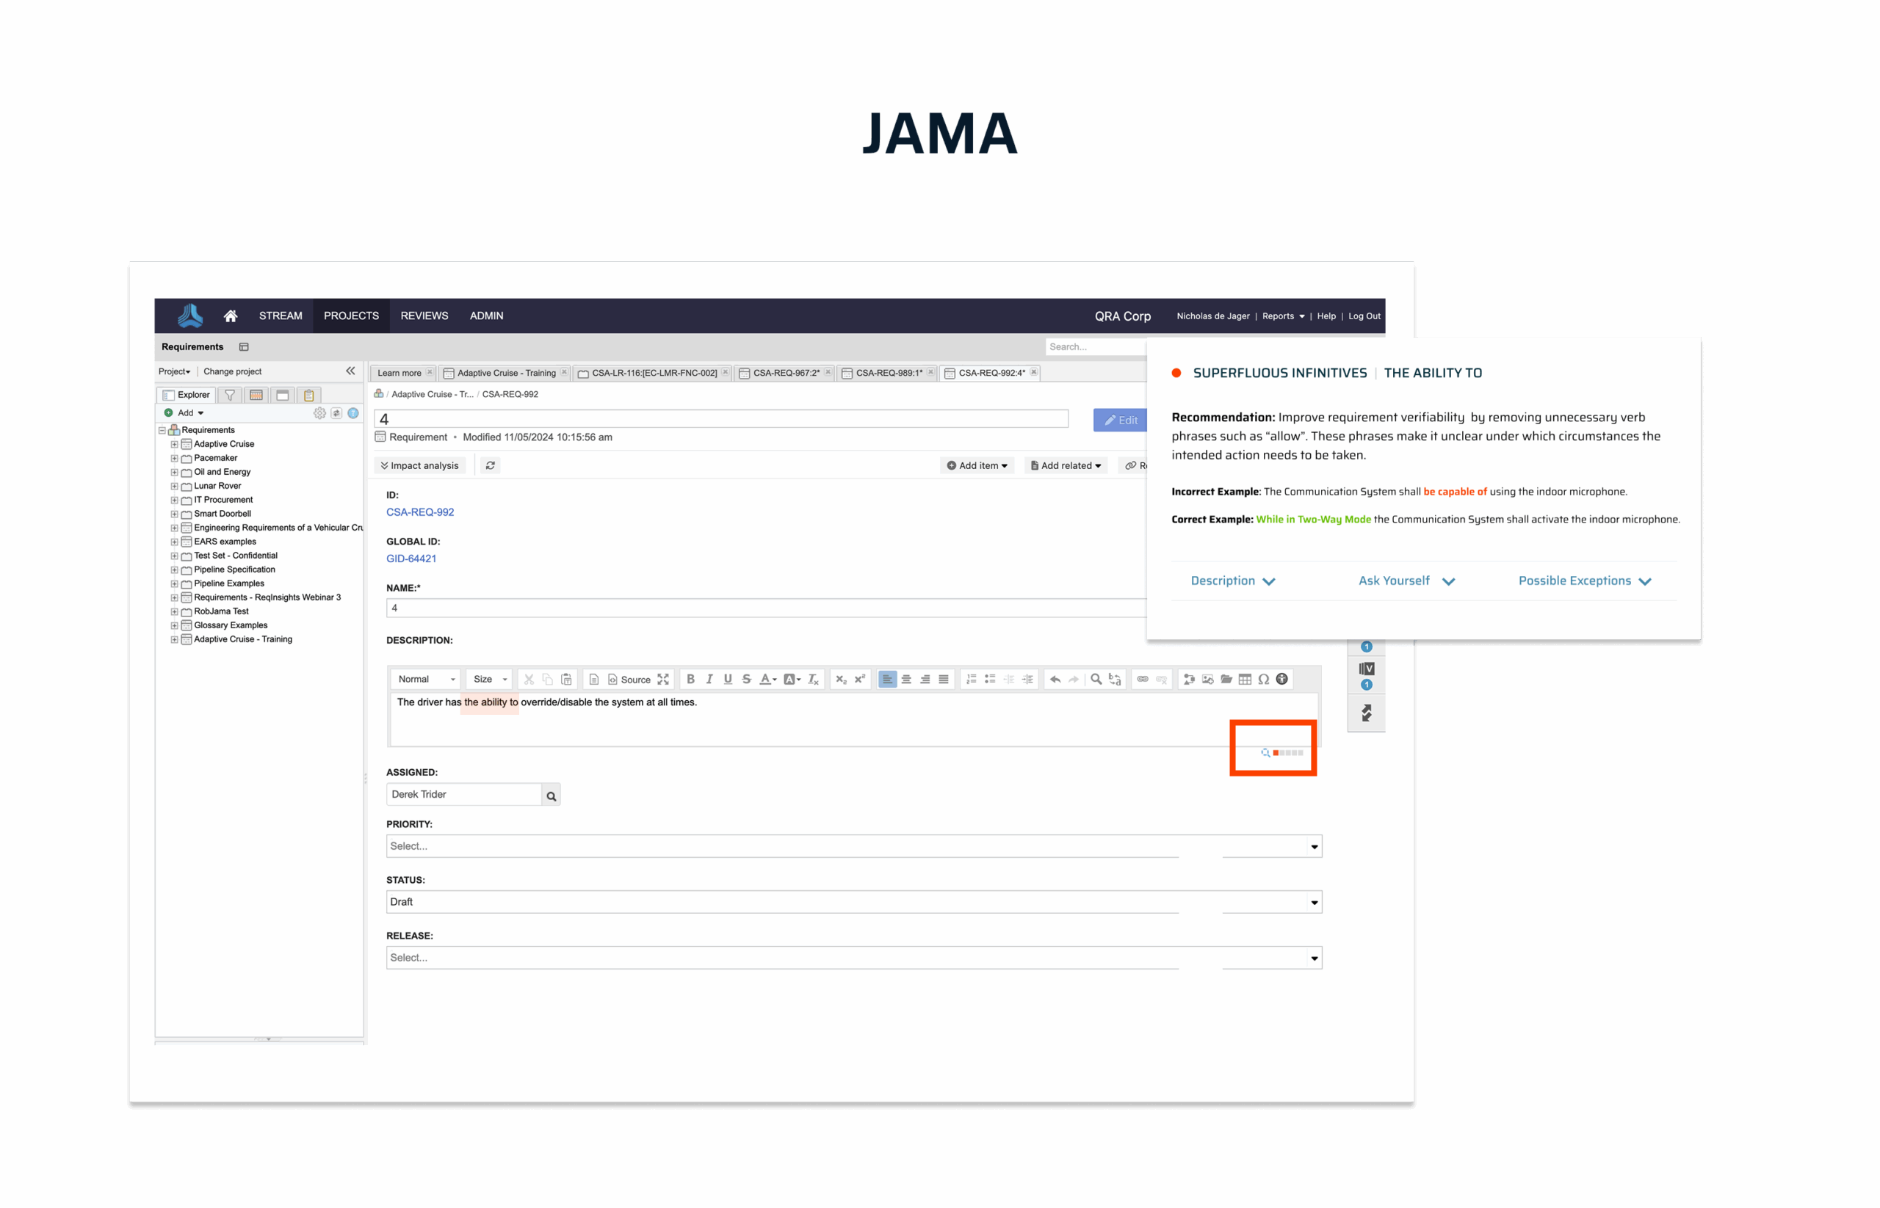Click the layout icon next to Requirements title
Viewport: 1880px width, 1208px height.
244,347
